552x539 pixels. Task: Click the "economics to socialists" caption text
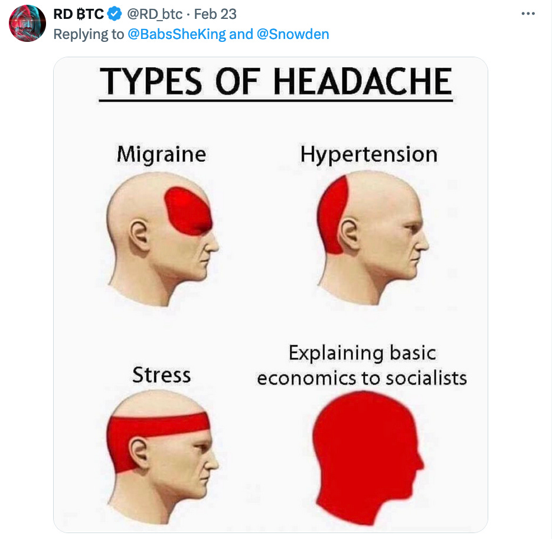point(362,378)
